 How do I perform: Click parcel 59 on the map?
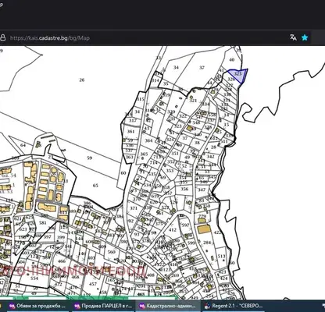click(90, 158)
